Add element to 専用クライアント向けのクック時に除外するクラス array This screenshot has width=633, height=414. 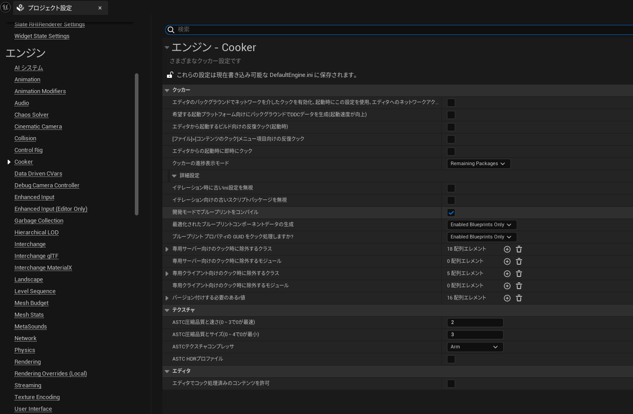(507, 274)
